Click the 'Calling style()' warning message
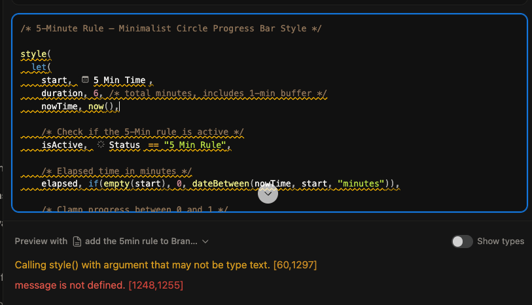 click(166, 265)
